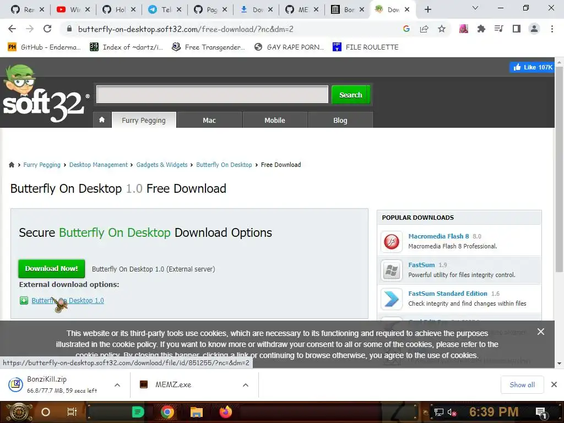Click the soft32 logo

(x=45, y=94)
